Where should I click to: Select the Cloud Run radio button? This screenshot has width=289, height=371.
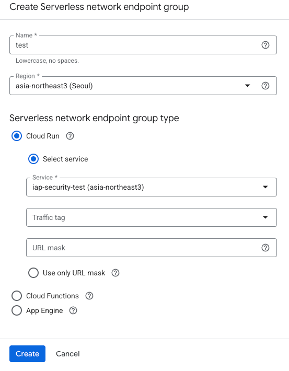pyautogui.click(x=17, y=136)
